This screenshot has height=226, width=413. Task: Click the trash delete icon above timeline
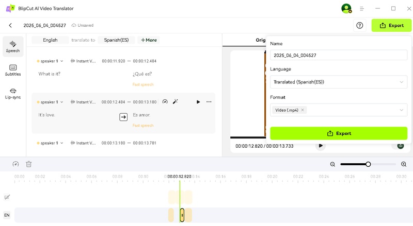[x=29, y=164]
